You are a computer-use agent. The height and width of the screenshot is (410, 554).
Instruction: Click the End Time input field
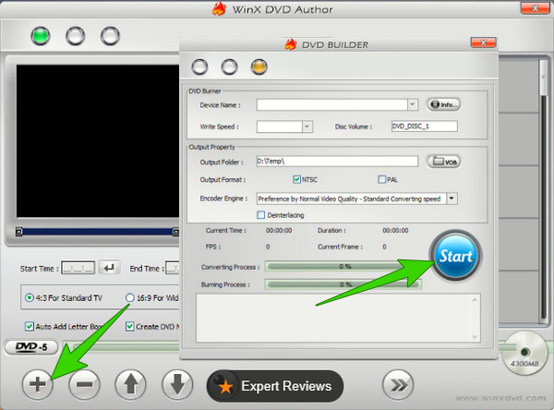click(x=173, y=268)
